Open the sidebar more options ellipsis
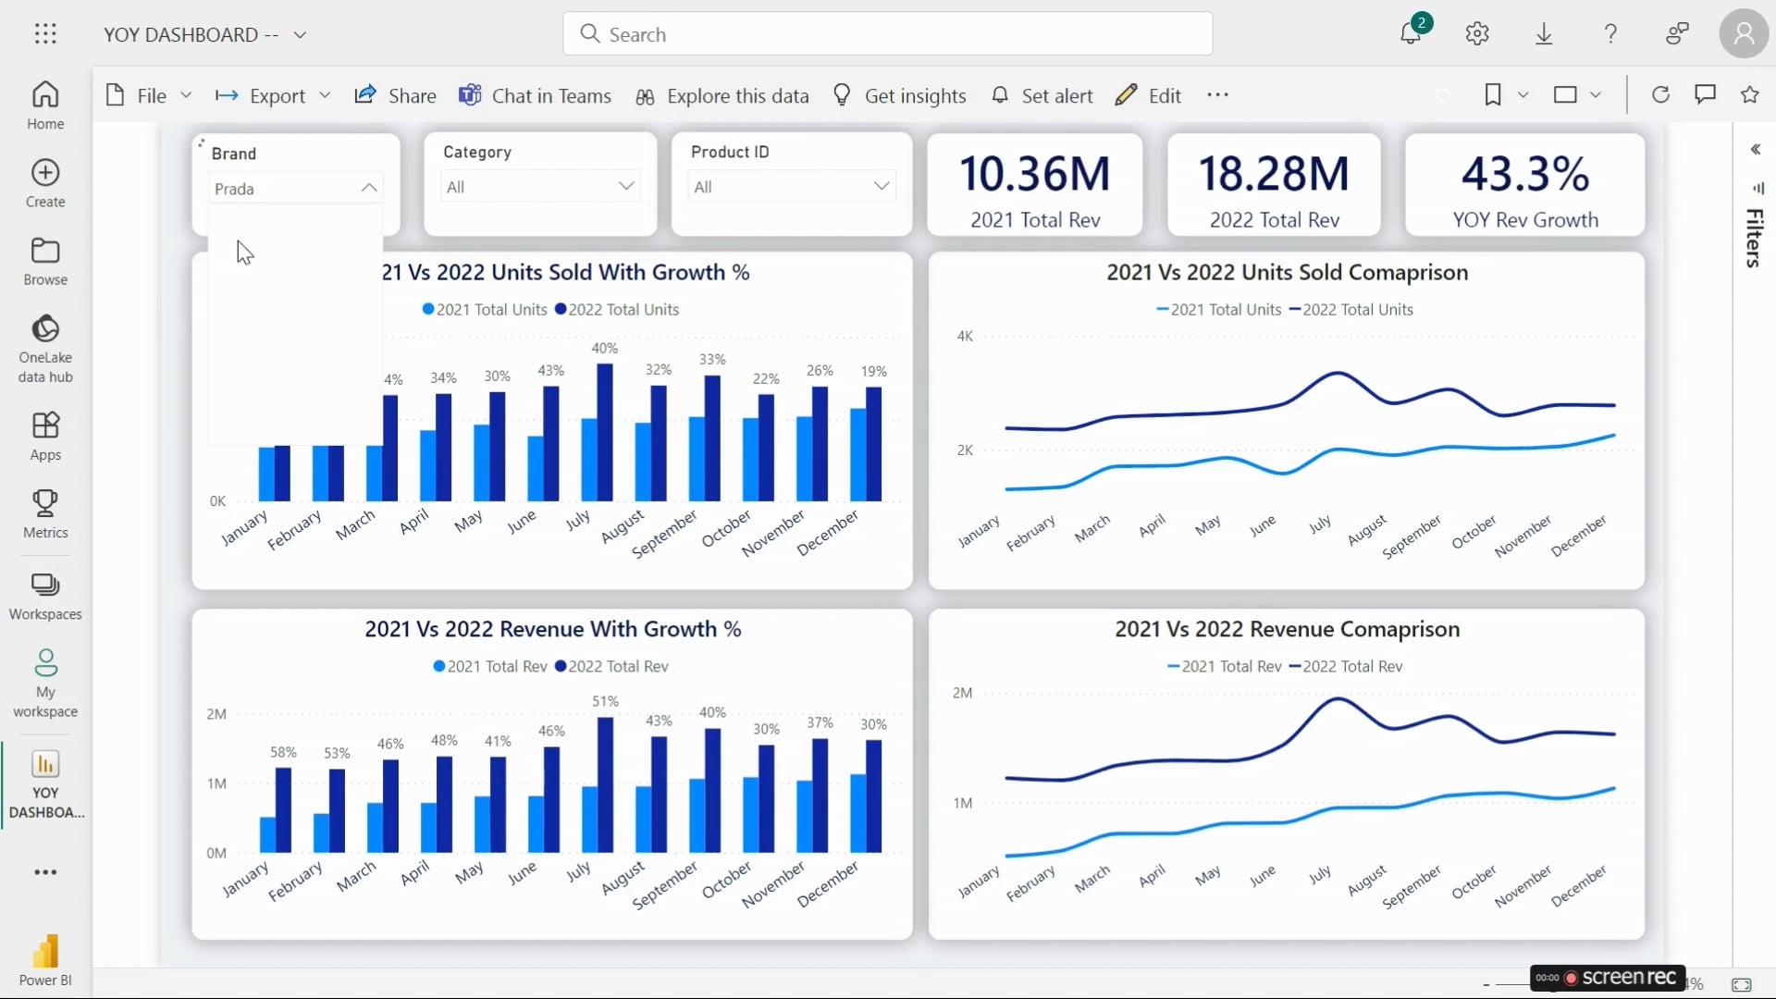 click(x=45, y=872)
